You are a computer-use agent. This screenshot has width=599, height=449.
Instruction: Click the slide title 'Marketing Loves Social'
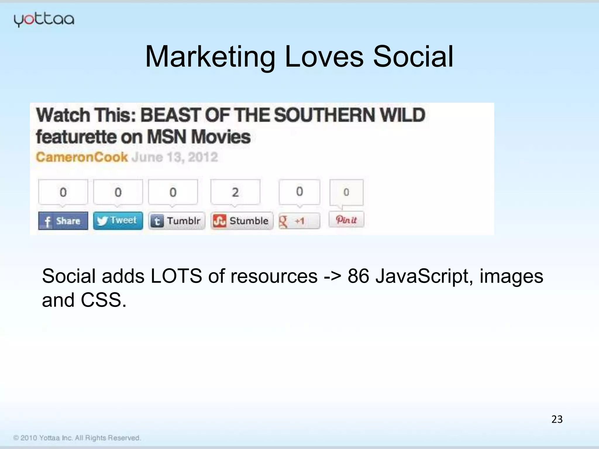click(299, 56)
